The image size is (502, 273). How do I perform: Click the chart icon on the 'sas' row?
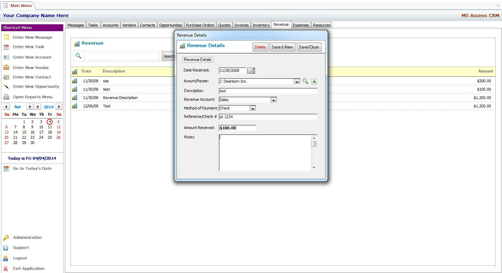(x=74, y=81)
